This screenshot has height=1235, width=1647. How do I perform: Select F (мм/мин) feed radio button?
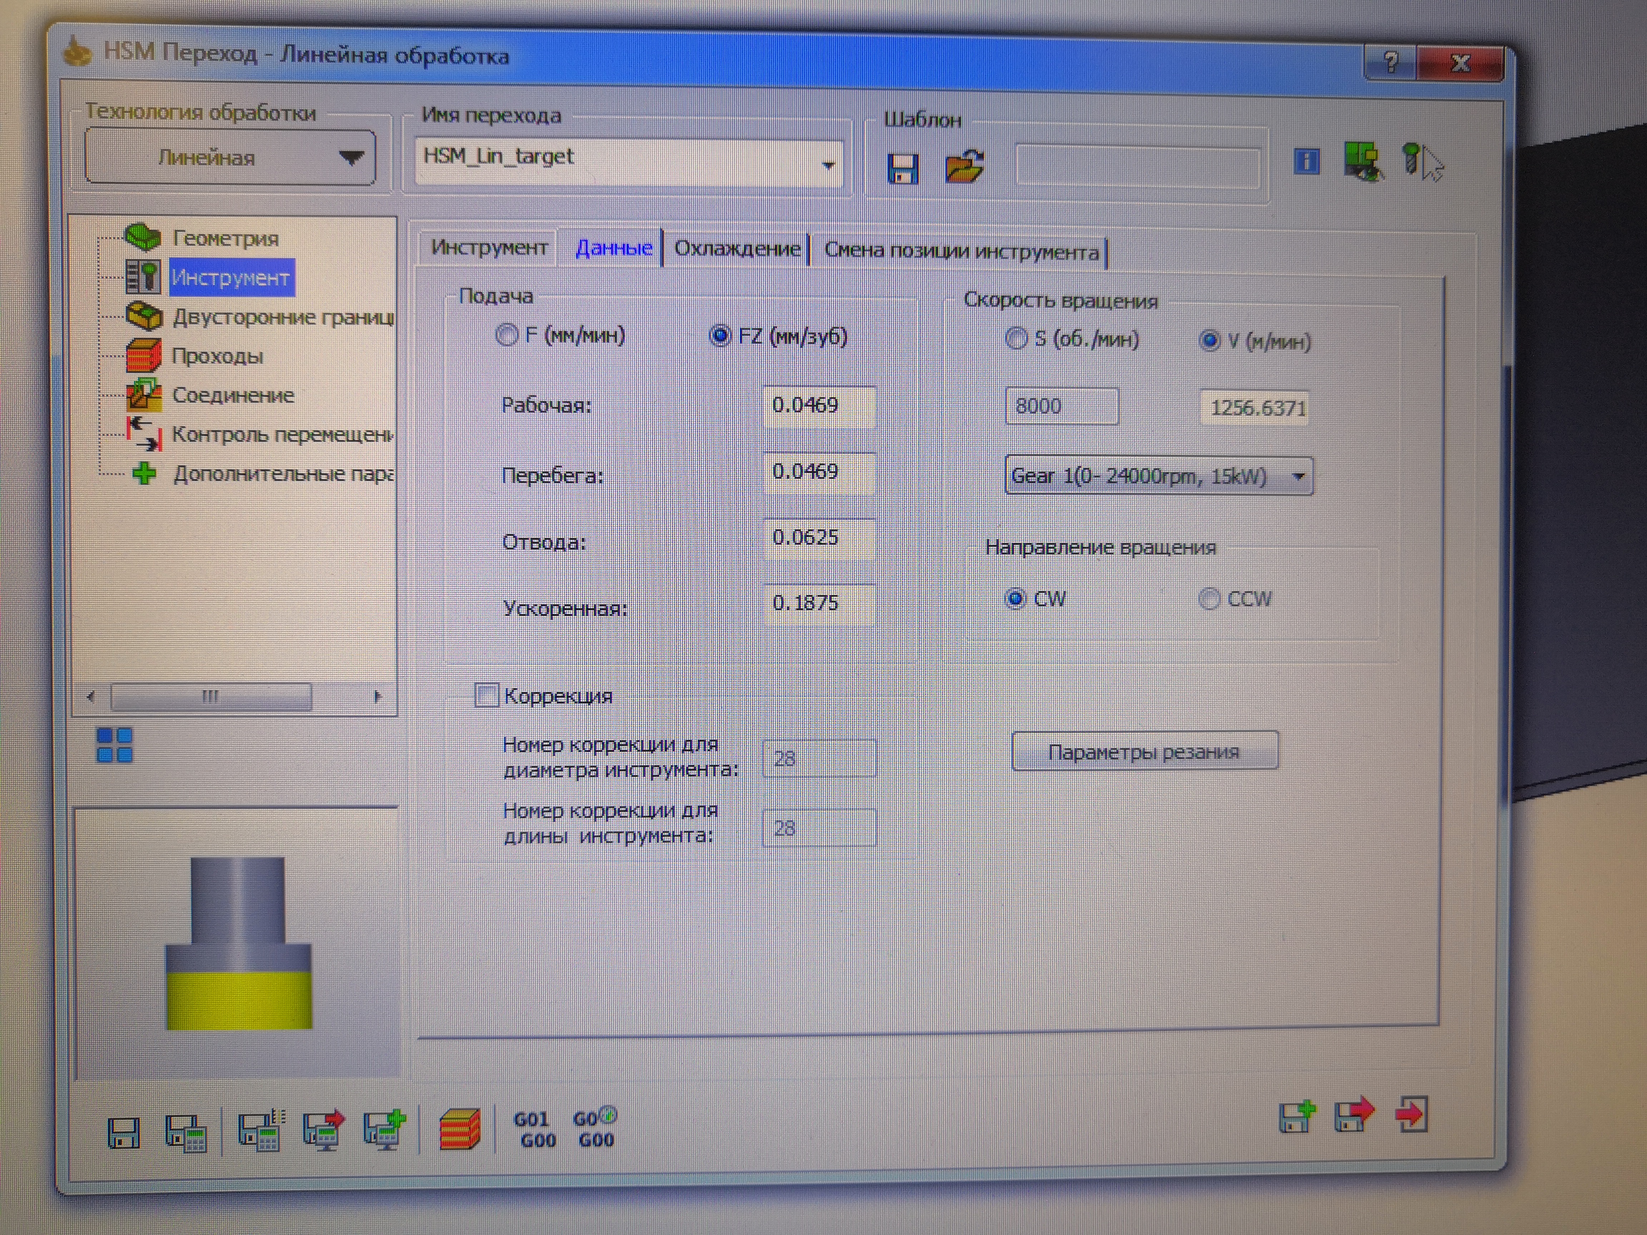(x=507, y=335)
